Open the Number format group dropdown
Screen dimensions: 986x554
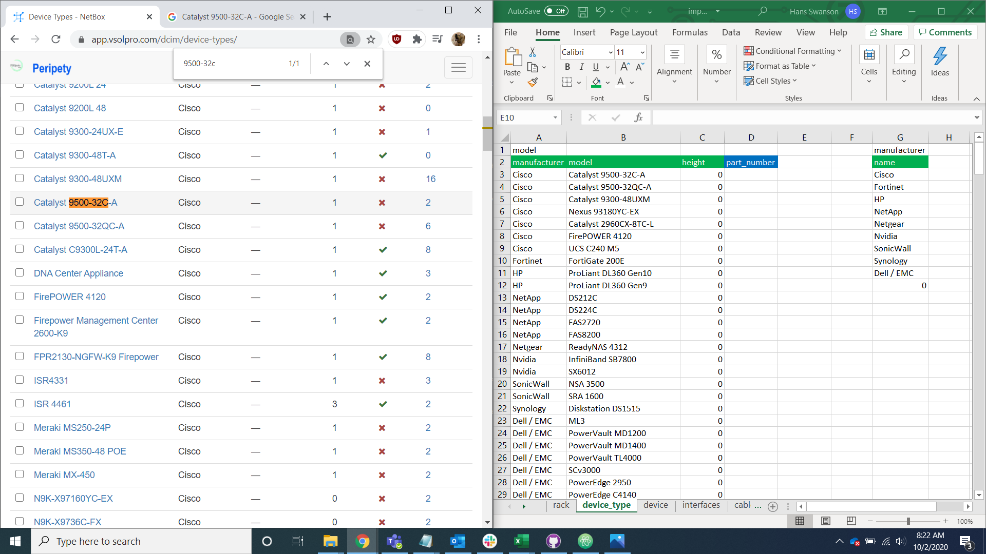pyautogui.click(x=716, y=81)
